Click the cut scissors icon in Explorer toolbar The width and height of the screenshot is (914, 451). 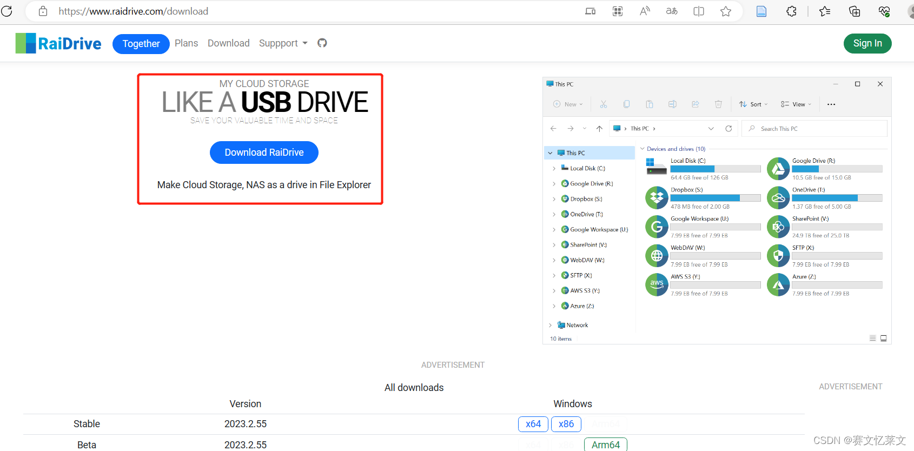pos(604,104)
